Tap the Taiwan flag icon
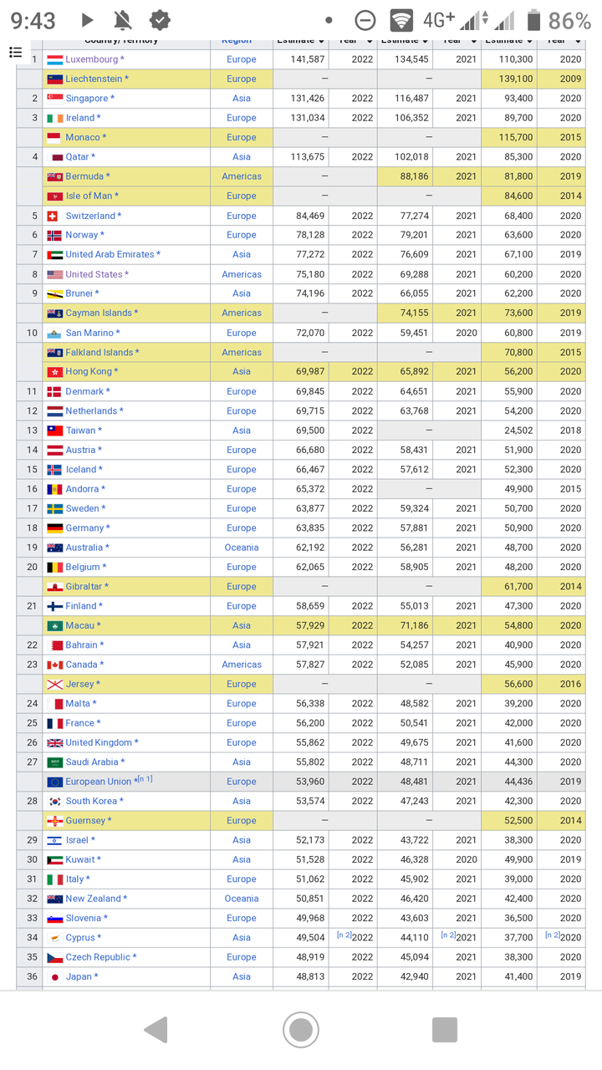602x1070 pixels. 55,431
